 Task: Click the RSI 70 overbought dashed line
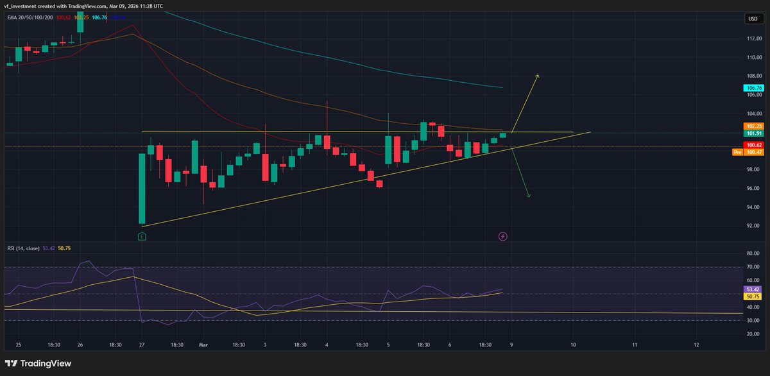[385, 266]
